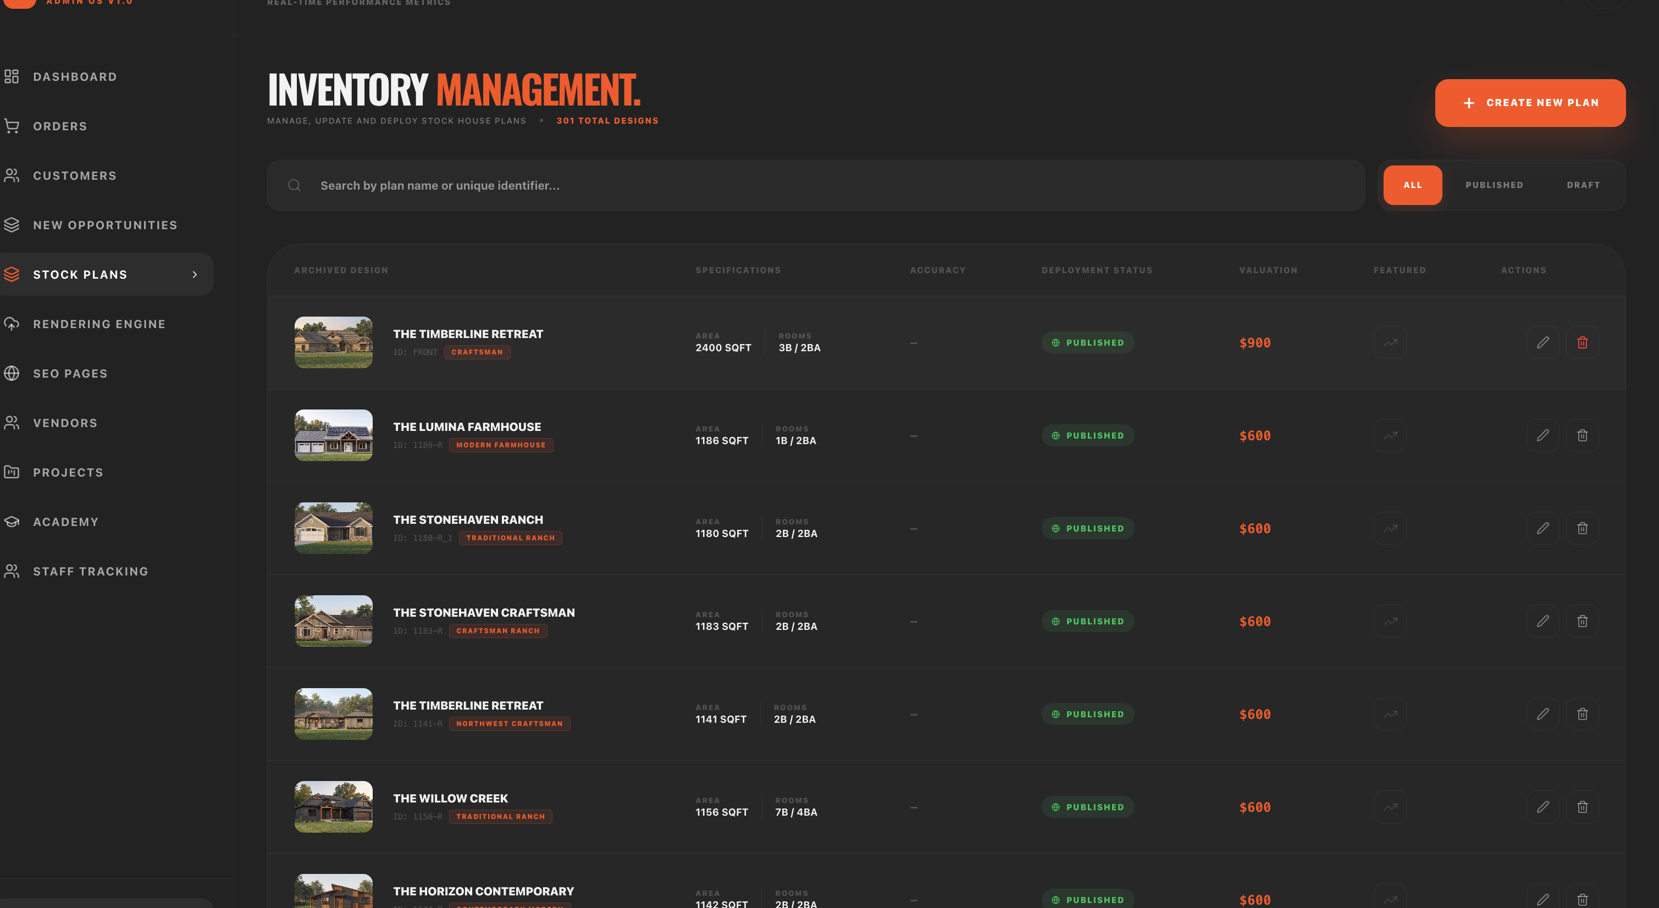The image size is (1659, 908).
Task: Edit The Timberline Retreat $900 plan
Action: pyautogui.click(x=1542, y=342)
